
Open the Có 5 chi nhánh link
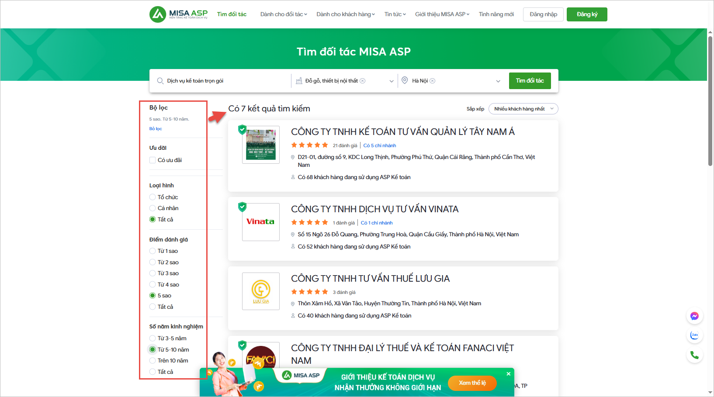point(380,145)
